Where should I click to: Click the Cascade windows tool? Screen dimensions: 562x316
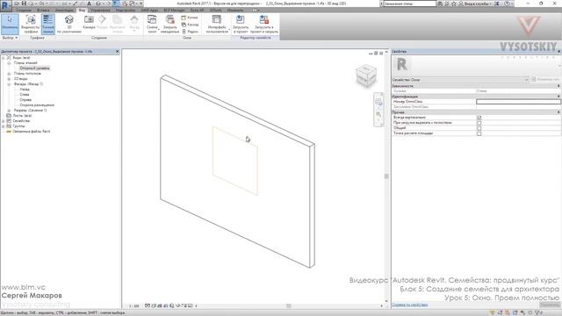coord(190,25)
